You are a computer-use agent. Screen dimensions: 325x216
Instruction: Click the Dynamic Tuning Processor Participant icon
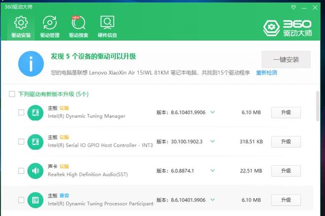click(x=36, y=200)
